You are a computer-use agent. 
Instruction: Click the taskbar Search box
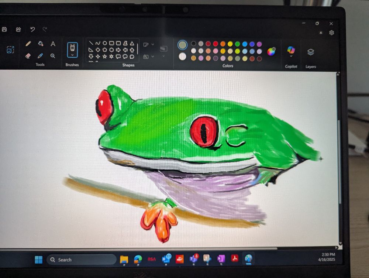pos(82,260)
